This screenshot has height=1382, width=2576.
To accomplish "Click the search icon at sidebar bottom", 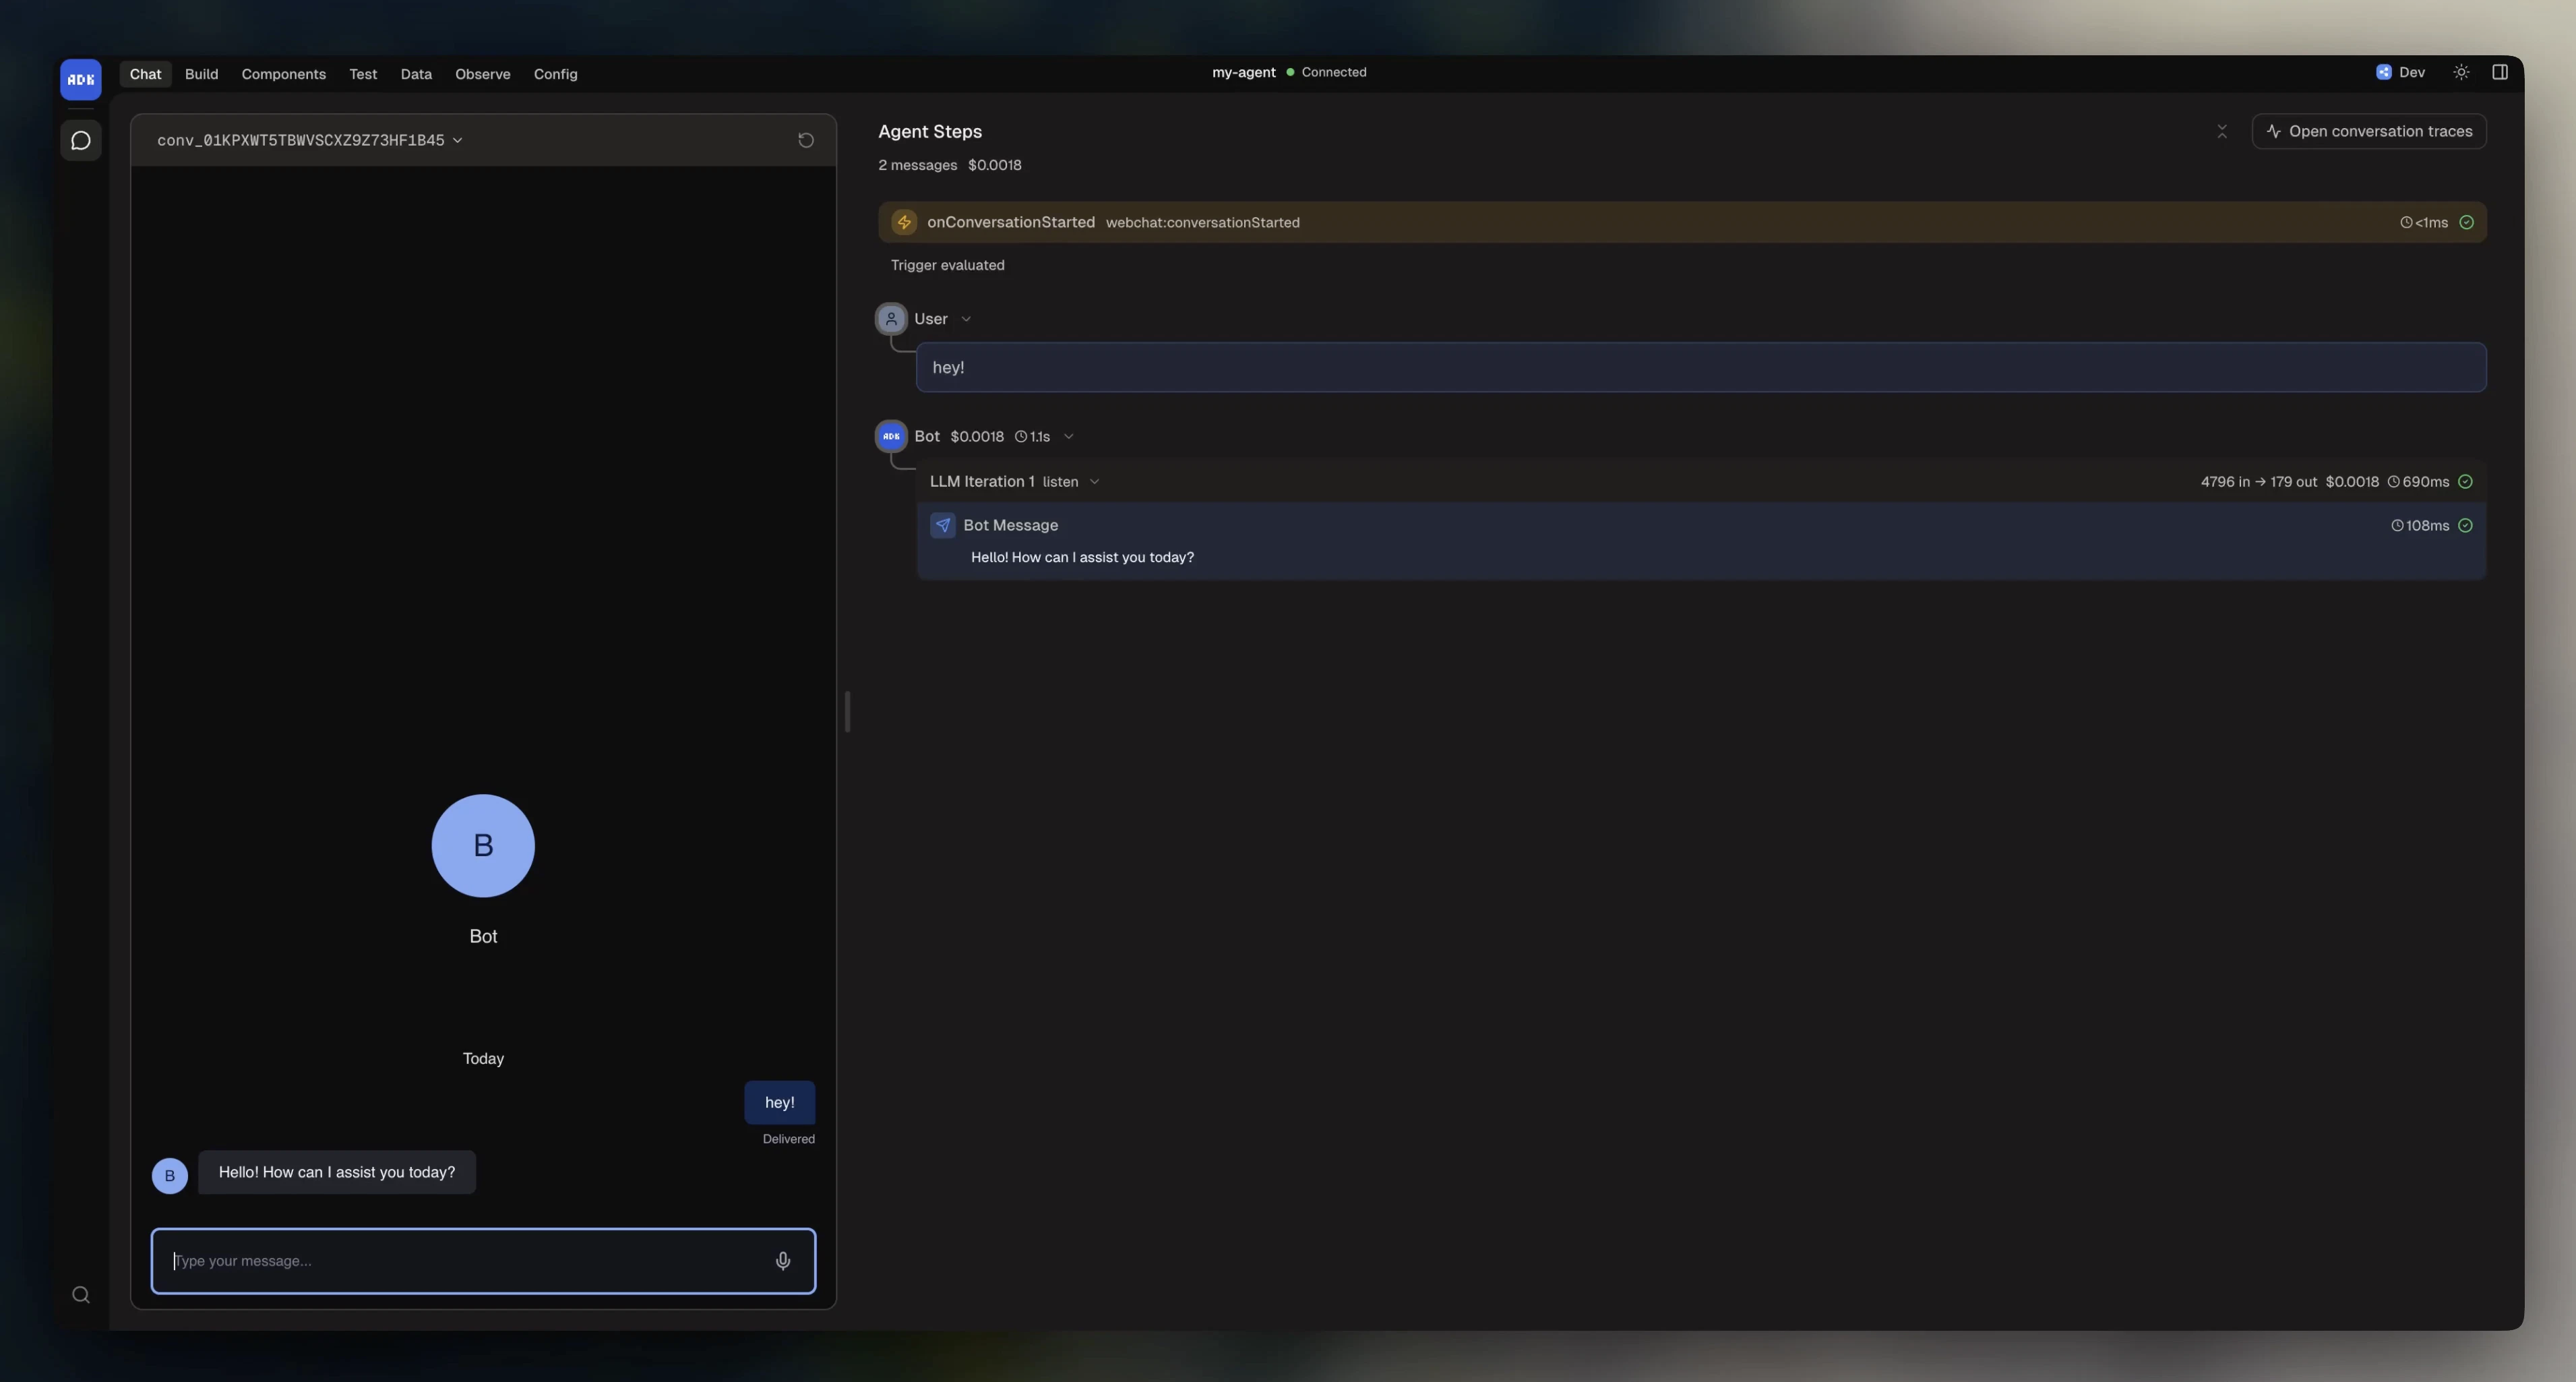I will 80,1294.
